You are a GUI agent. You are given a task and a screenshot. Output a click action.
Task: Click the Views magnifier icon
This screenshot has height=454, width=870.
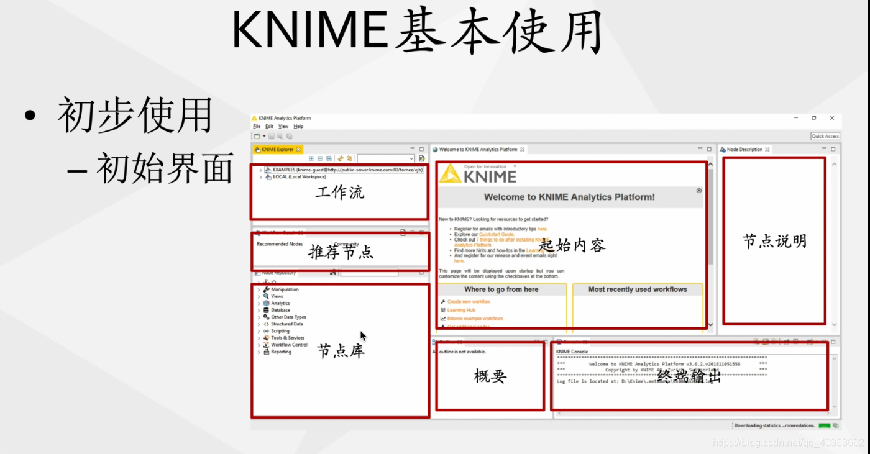pyautogui.click(x=267, y=296)
